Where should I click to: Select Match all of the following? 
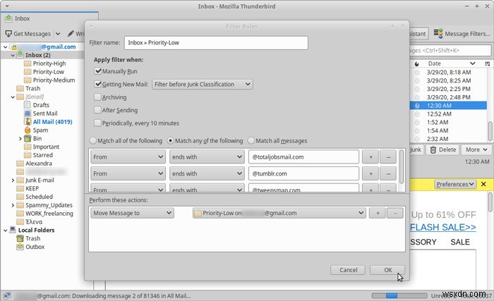click(x=93, y=141)
